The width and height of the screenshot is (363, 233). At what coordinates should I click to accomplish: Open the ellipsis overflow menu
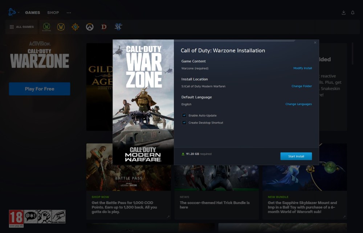point(69,12)
